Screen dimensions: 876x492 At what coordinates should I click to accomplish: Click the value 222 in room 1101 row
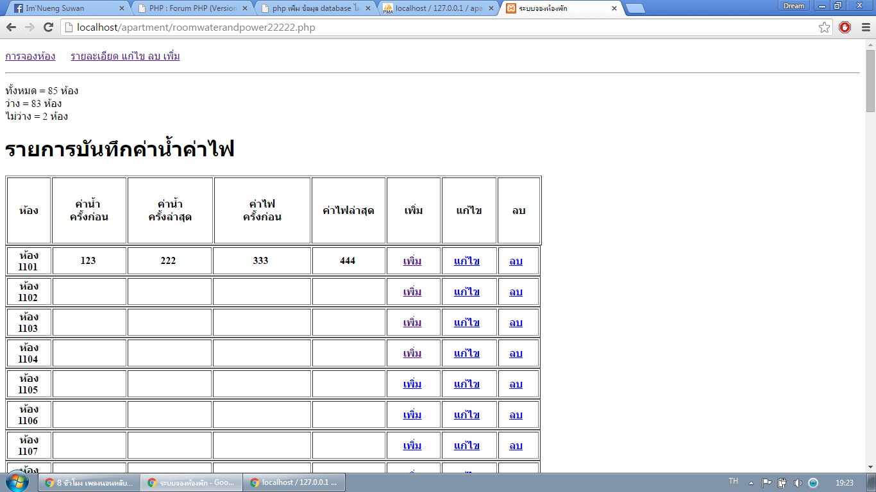tap(168, 261)
